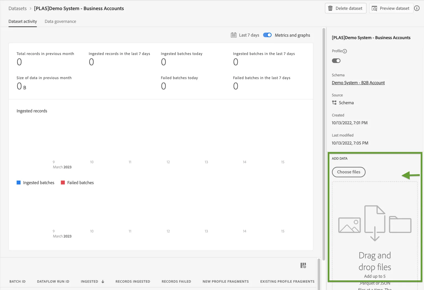Image resolution: width=424 pixels, height=290 pixels.
Task: Click the calendar icon for date range
Action: pyautogui.click(x=234, y=35)
